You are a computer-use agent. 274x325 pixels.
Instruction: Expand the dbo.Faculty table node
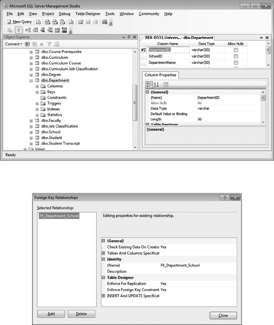click(31, 121)
